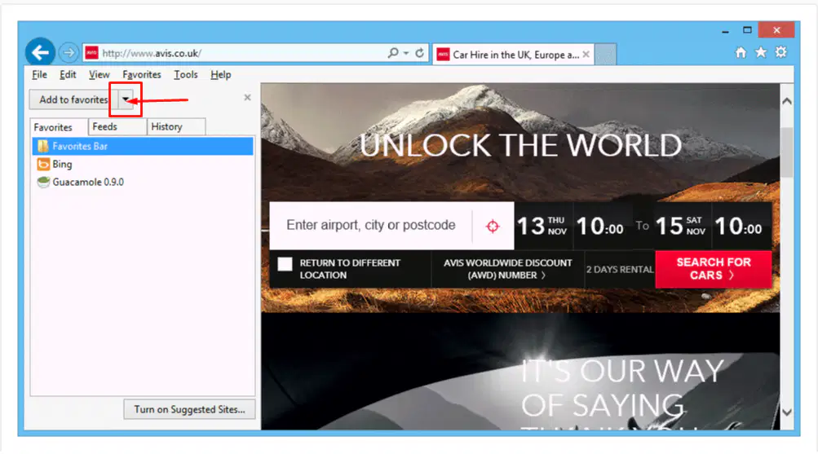Tick Return to different location checkbox

click(285, 264)
